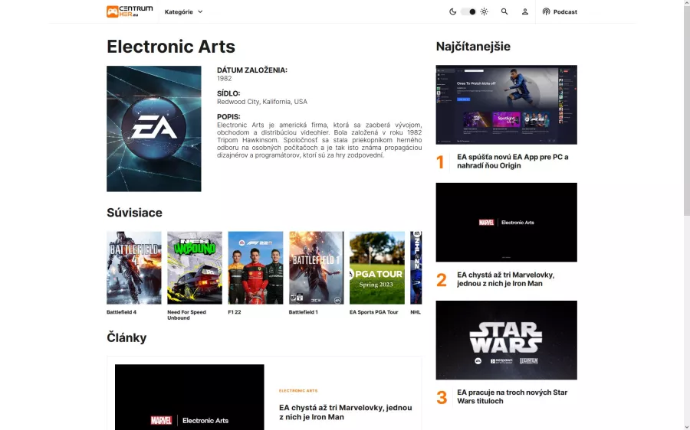
Task: Click the Need For Speed Unbound title
Action: 186,315
